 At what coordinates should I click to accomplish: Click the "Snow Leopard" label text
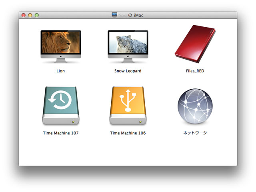pos(128,71)
